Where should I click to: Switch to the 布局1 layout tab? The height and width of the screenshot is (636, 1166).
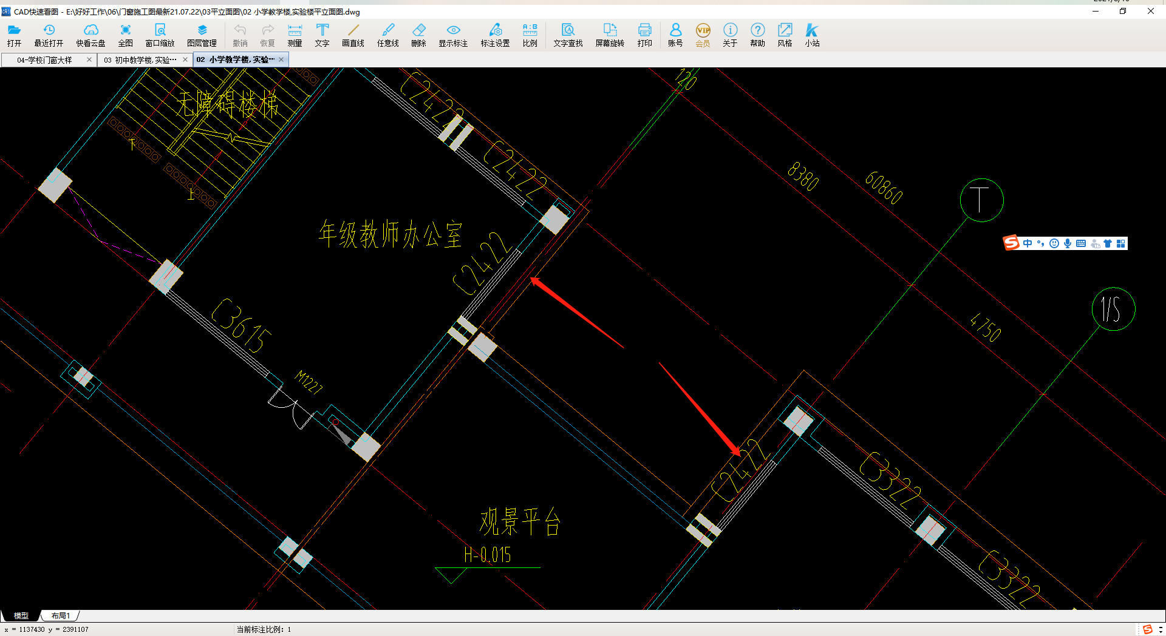(60, 615)
